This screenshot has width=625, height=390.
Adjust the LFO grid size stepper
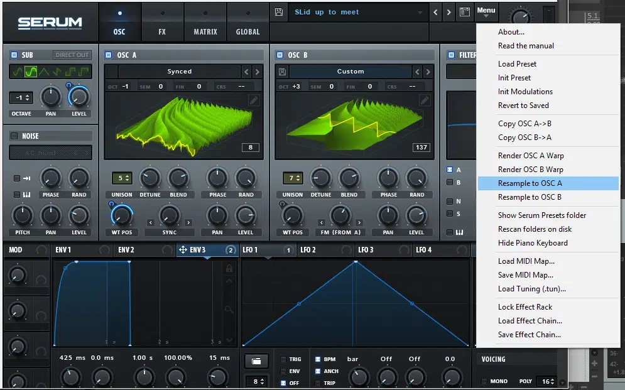[x=256, y=381]
